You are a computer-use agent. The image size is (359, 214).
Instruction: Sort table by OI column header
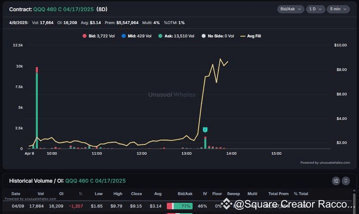pos(61,194)
